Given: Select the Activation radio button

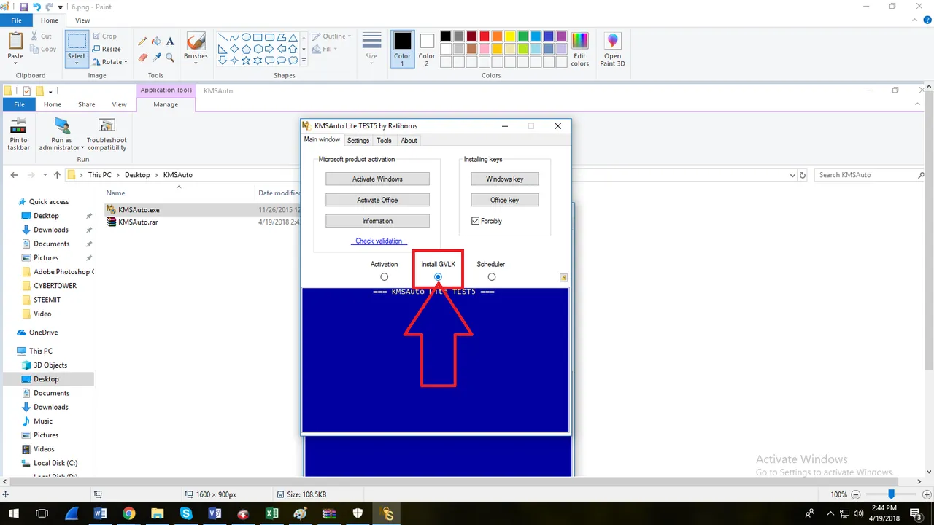Looking at the screenshot, I should [385, 277].
